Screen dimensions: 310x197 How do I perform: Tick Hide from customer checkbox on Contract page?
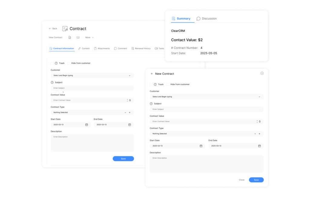pyautogui.click(x=69, y=63)
